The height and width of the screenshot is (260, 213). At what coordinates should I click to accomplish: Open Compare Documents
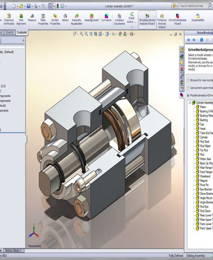tap(119, 19)
